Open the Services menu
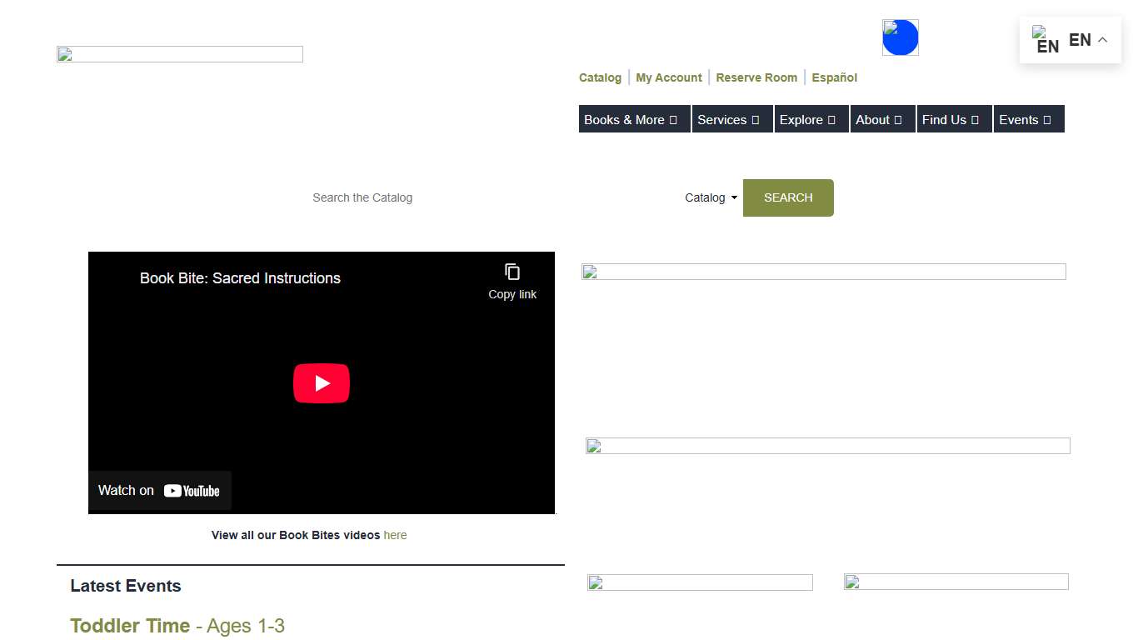Image resolution: width=1138 pixels, height=640 pixels. point(731,119)
